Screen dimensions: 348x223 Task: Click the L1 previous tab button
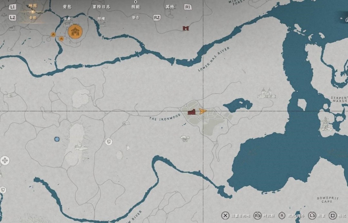click(x=13, y=7)
